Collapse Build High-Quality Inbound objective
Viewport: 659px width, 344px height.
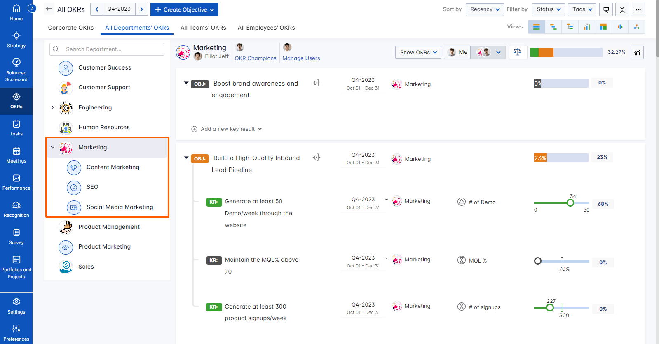click(186, 158)
